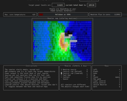Click the target power value 514692
Image resolution: width=127 pixels, height=101 pixels.
click(60, 5)
